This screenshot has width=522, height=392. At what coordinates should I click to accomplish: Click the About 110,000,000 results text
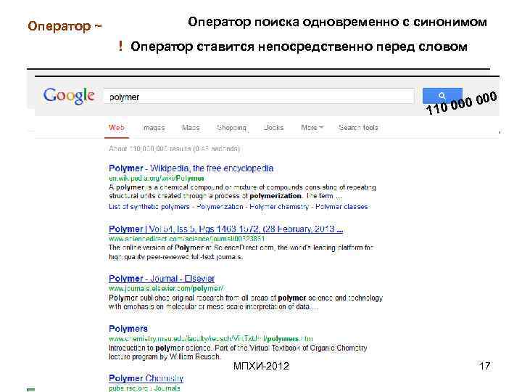(174, 149)
